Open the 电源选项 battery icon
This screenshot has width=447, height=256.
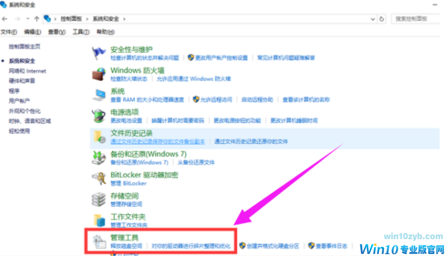tap(98, 116)
